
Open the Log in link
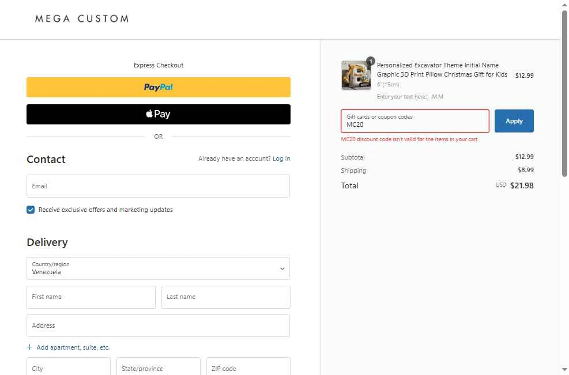click(x=281, y=158)
